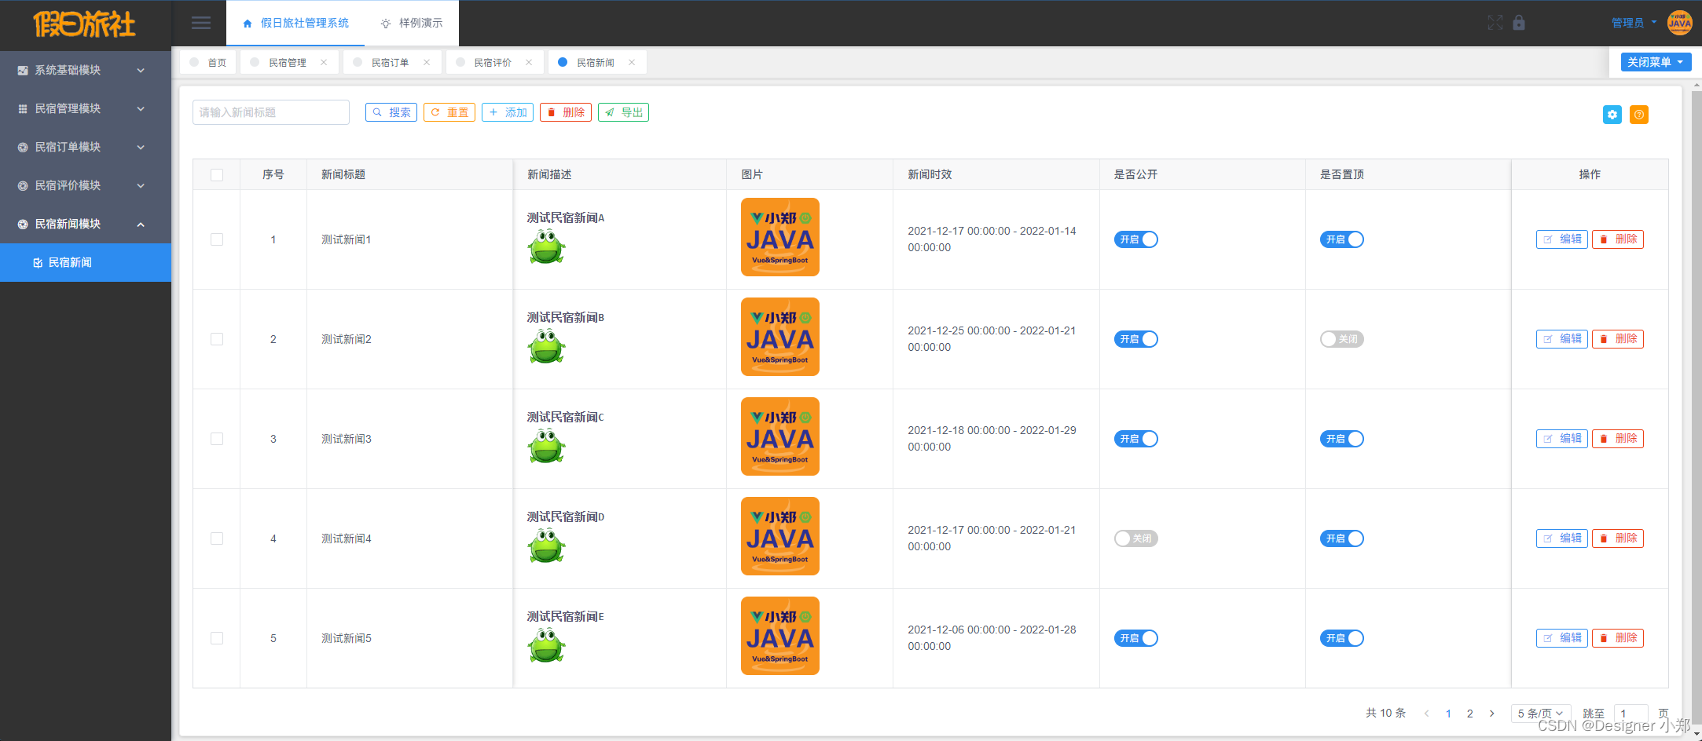This screenshot has width=1702, height=741.
Task: Click the orange help question icon
Action: click(1639, 115)
